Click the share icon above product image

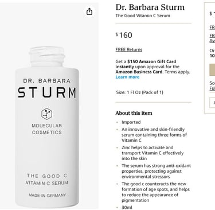pos(89,11)
